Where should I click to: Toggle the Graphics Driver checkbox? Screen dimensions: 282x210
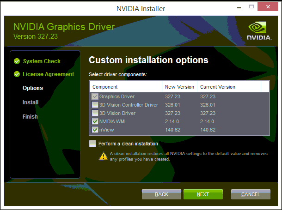[95, 96]
